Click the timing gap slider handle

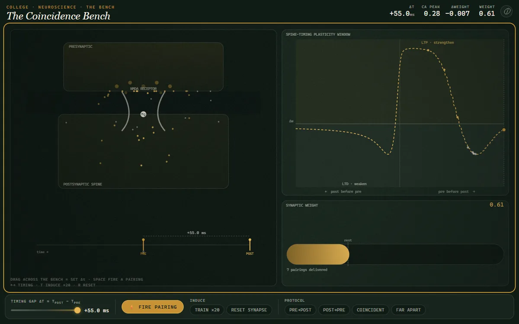pos(77,310)
